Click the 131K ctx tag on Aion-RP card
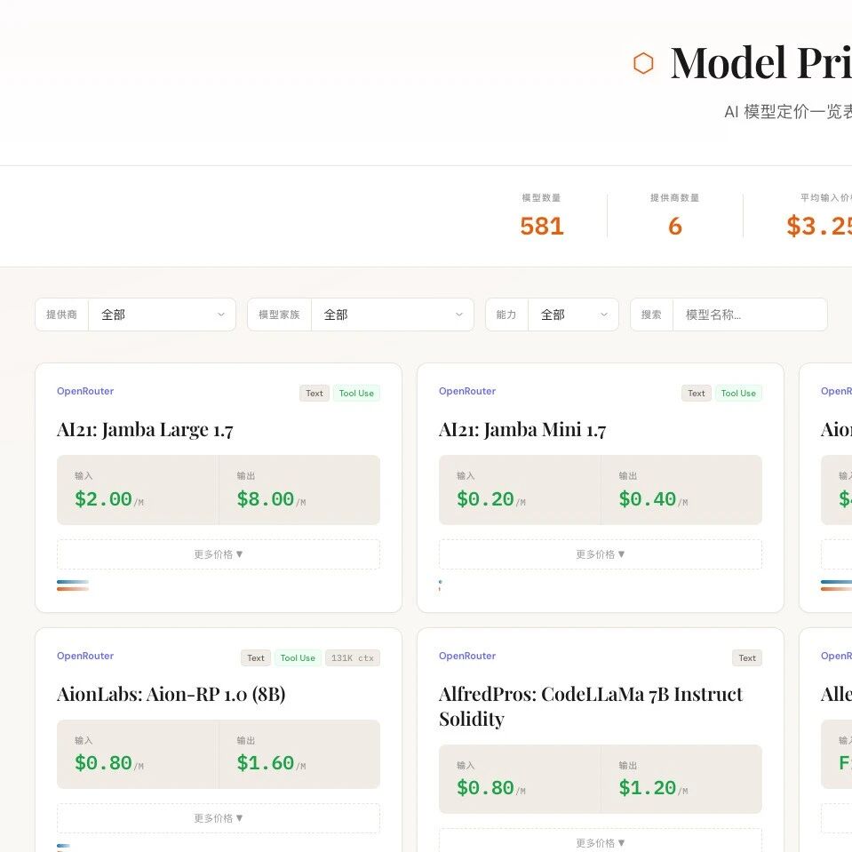Image resolution: width=852 pixels, height=852 pixels. (x=352, y=658)
